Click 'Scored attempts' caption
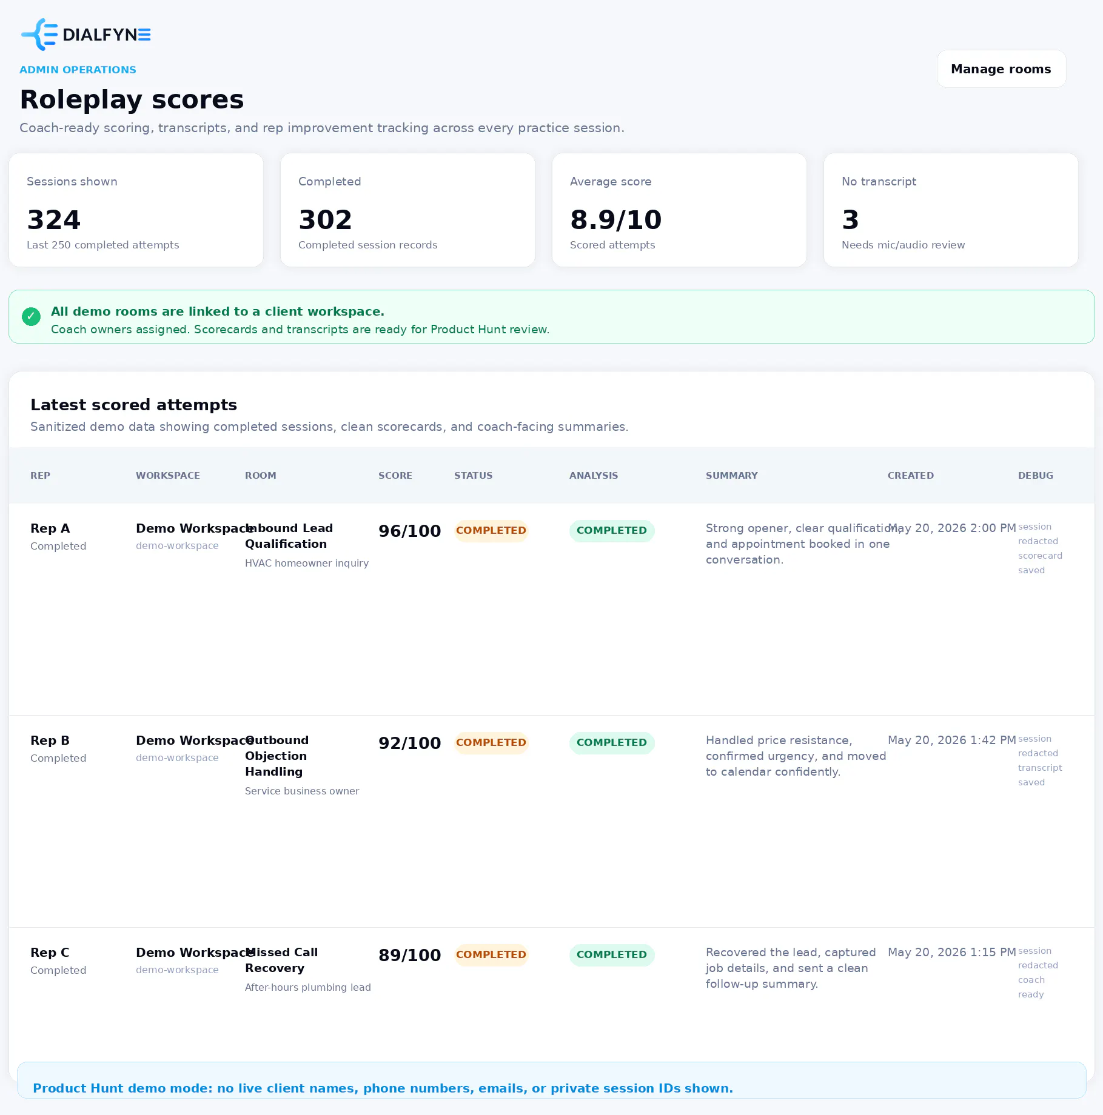The image size is (1103, 1115). click(612, 245)
